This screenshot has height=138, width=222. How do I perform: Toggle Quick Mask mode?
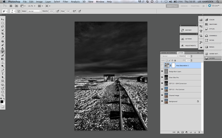(2, 107)
